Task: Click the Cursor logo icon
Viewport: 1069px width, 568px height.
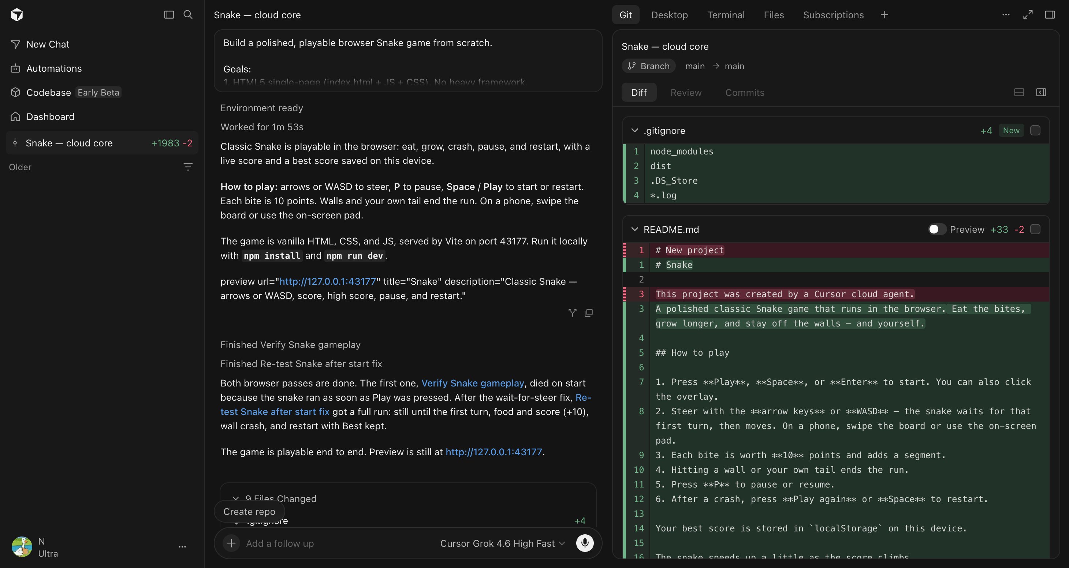Action: (x=16, y=15)
